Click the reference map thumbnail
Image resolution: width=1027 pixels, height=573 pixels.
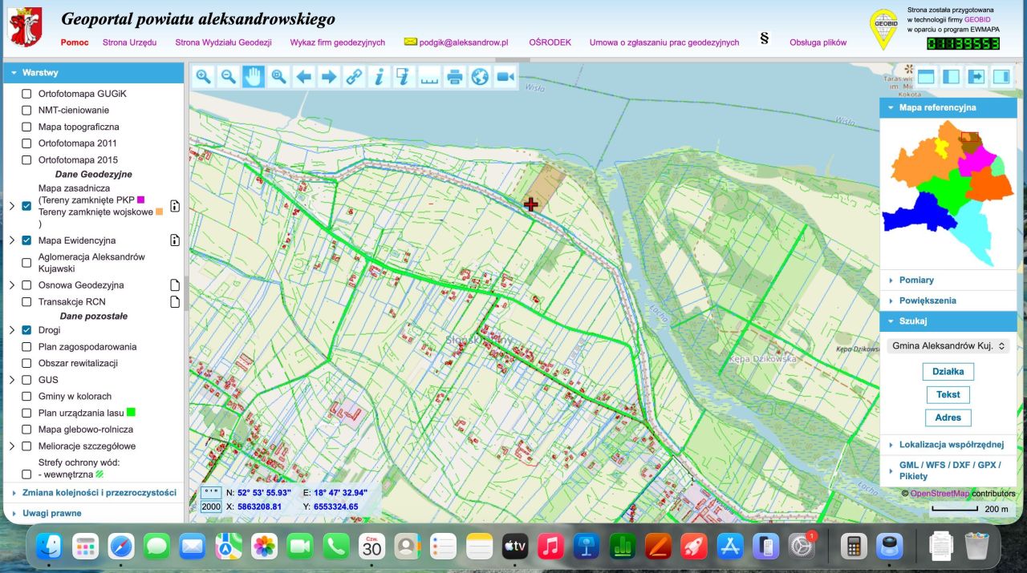pyautogui.click(x=948, y=192)
